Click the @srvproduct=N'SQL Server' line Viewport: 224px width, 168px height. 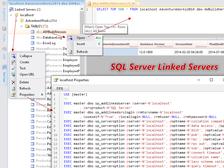click(106, 108)
